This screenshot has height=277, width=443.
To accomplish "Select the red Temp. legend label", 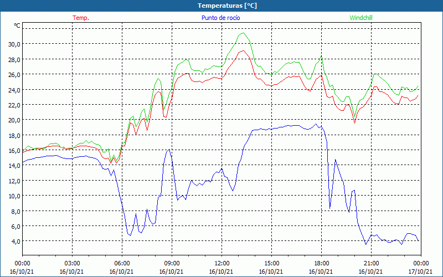I will (x=81, y=18).
